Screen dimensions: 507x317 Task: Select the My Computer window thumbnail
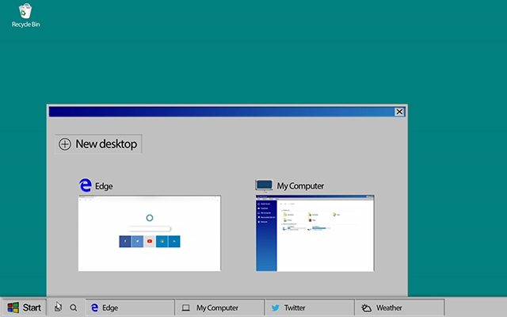click(x=315, y=233)
